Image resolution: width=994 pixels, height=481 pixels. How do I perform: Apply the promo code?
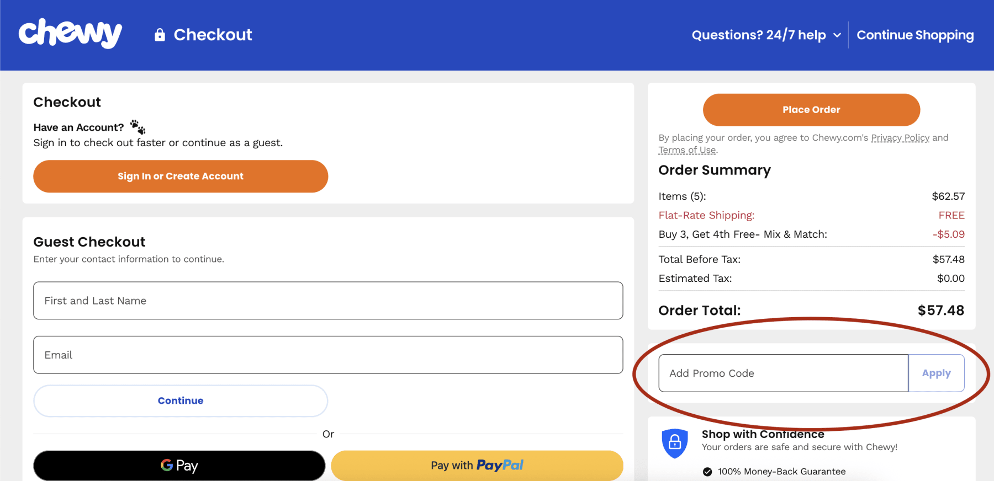pos(936,373)
